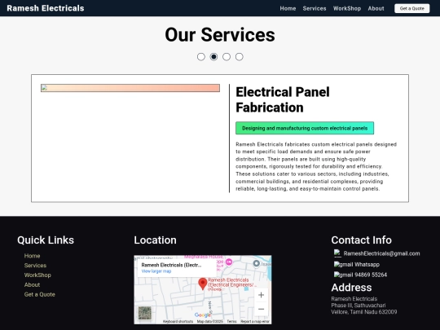Click the Whatsapp contact text
The image size is (440, 330).
coord(367,264)
